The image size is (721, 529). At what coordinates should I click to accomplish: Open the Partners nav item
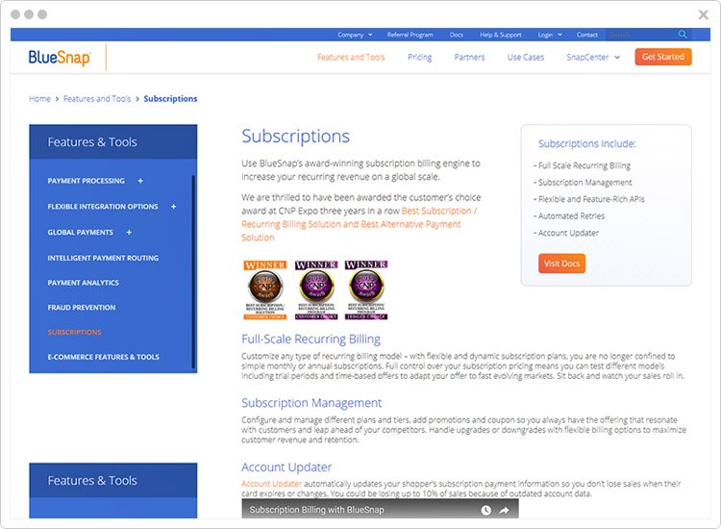click(x=469, y=57)
